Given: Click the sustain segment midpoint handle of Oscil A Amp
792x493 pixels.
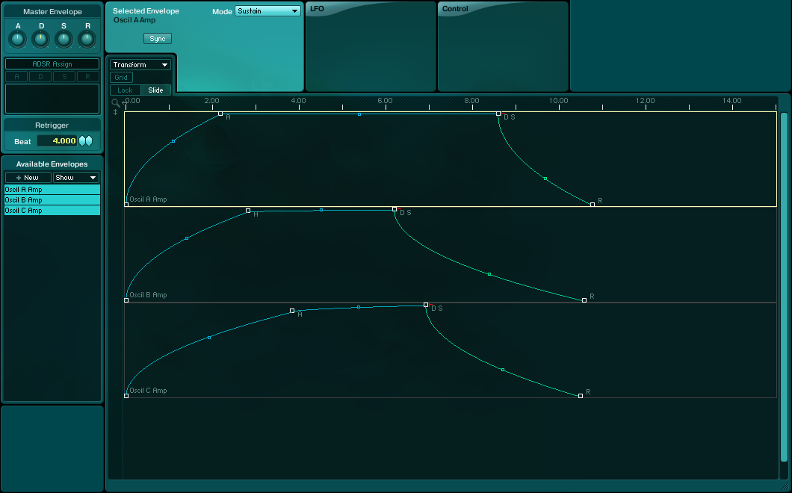Looking at the screenshot, I should (359, 114).
